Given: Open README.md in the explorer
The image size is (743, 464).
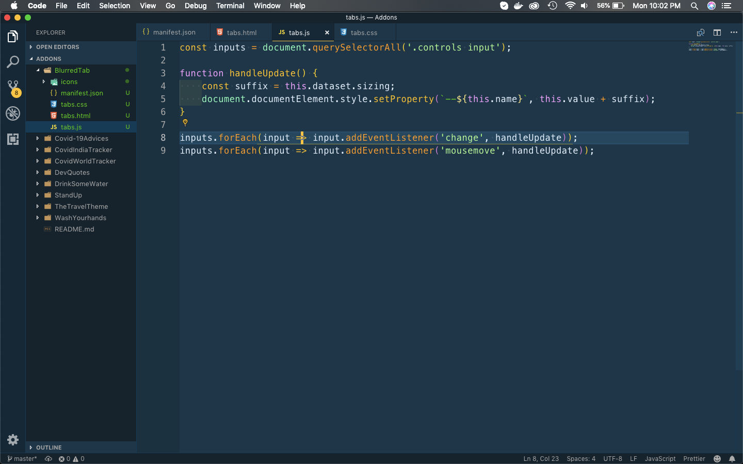Looking at the screenshot, I should click(x=81, y=229).
